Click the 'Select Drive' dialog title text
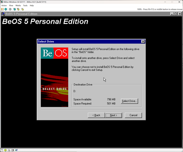Image resolution: width=183 pixels, height=152 pixels. (46, 42)
